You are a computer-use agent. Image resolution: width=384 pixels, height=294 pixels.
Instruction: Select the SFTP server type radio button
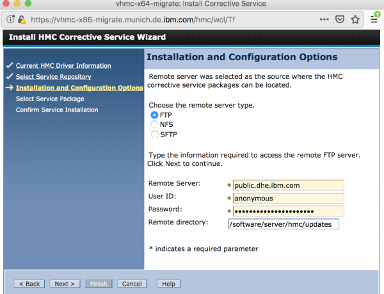point(155,135)
